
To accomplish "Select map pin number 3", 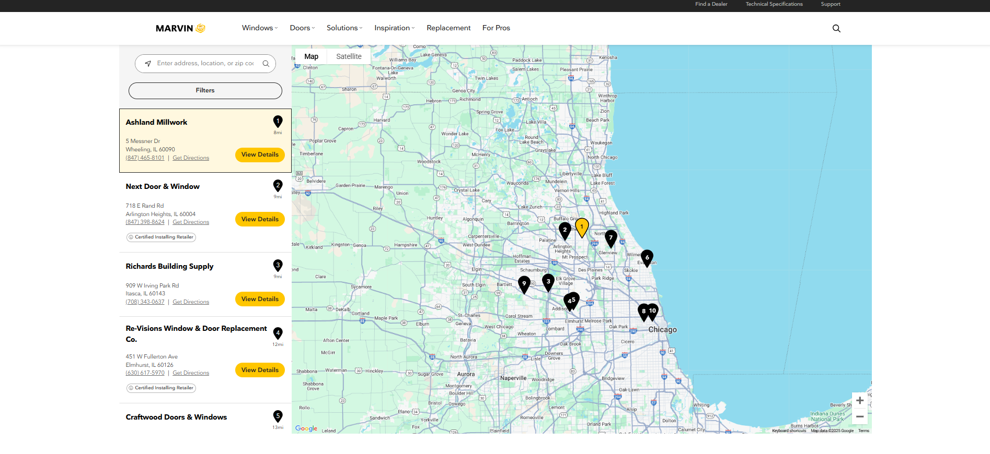I will pyautogui.click(x=548, y=282).
